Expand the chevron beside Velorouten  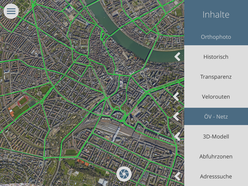click(176, 97)
